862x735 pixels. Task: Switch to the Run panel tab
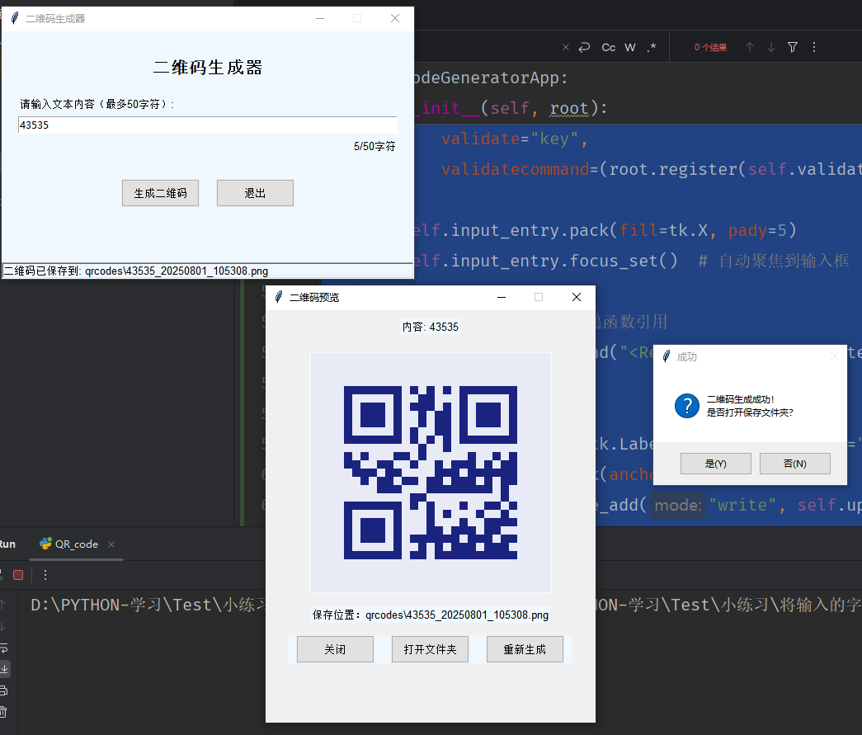coord(7,544)
